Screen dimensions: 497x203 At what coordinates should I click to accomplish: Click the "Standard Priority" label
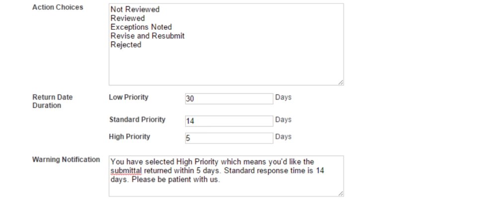(x=137, y=120)
